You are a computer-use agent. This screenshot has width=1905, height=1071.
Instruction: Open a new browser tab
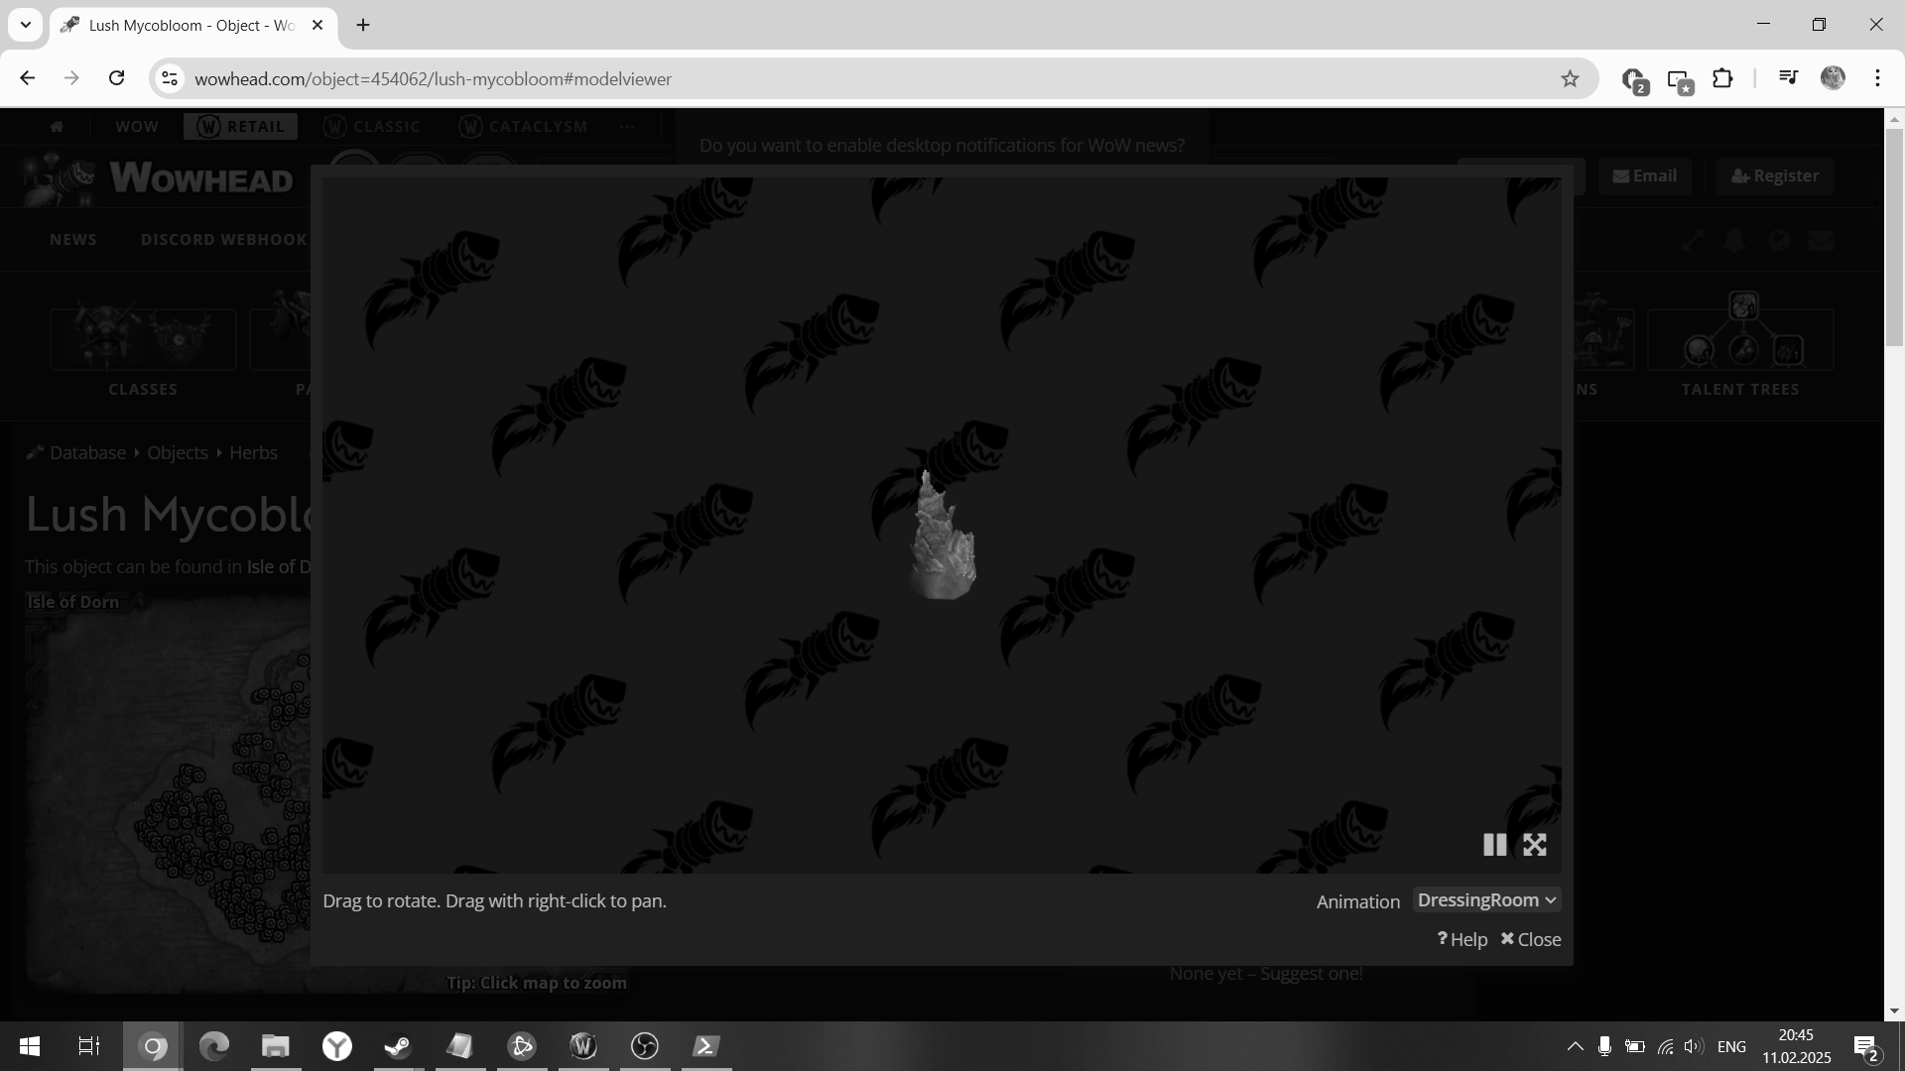click(363, 25)
